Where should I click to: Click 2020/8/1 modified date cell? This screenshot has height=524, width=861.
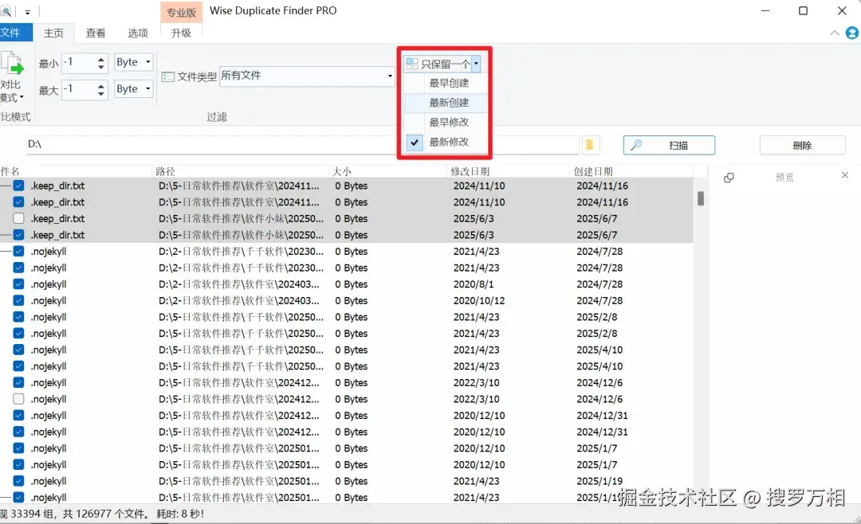474,284
